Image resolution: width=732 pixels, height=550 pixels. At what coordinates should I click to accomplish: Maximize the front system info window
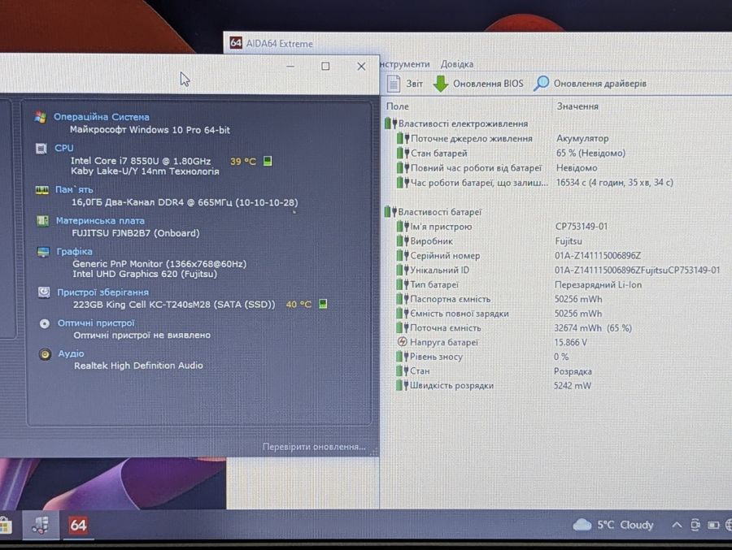pos(325,67)
